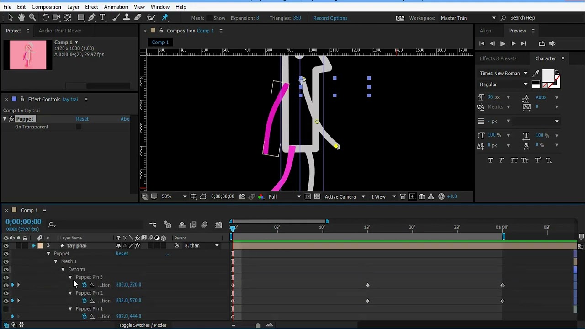Select the Pen tool
Viewport: 585px width, 329px height.
click(92, 17)
